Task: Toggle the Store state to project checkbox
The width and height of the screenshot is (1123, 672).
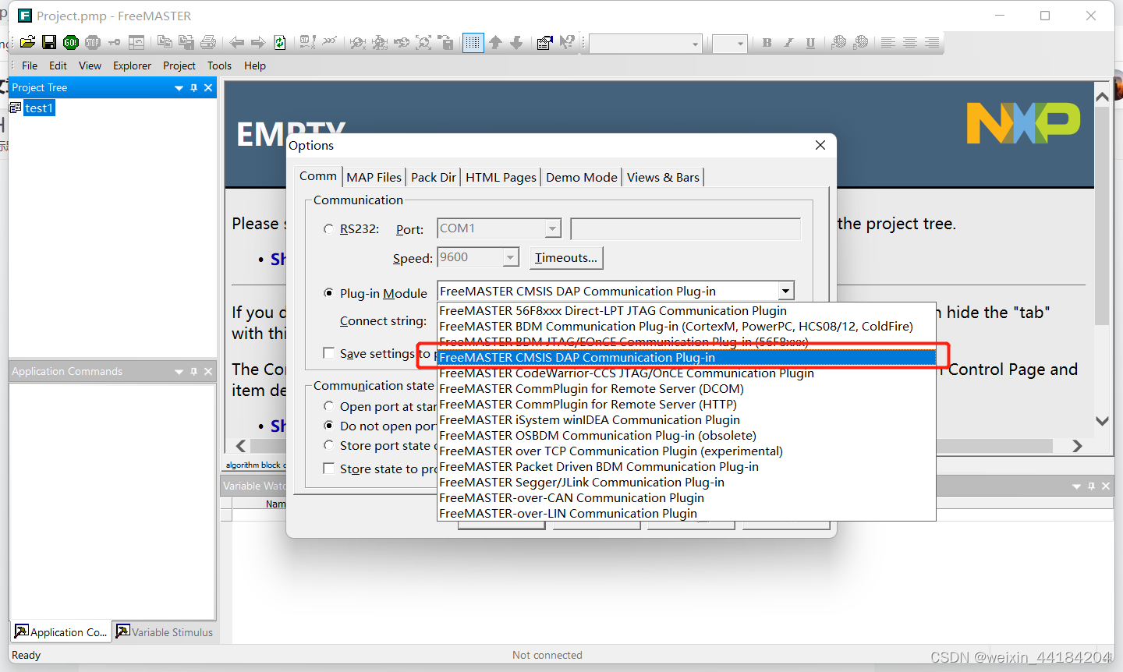Action: [329, 469]
